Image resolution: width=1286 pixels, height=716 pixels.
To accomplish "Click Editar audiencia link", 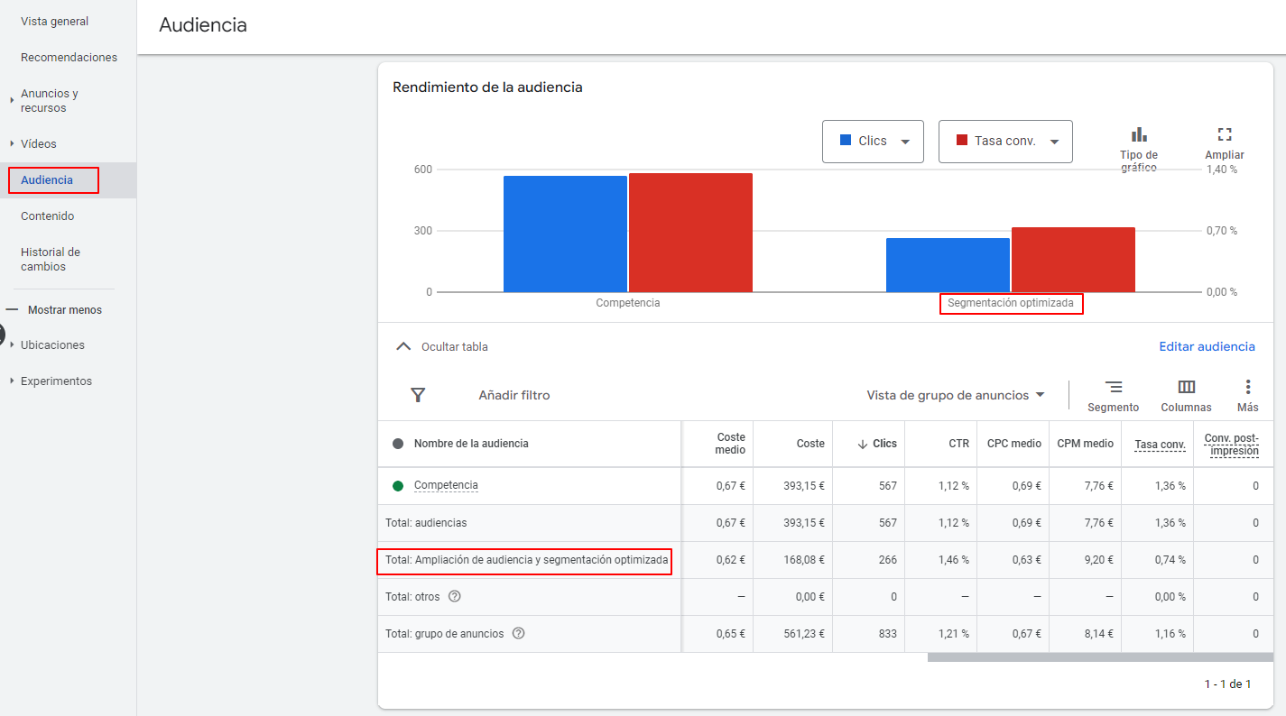I will pos(1207,346).
